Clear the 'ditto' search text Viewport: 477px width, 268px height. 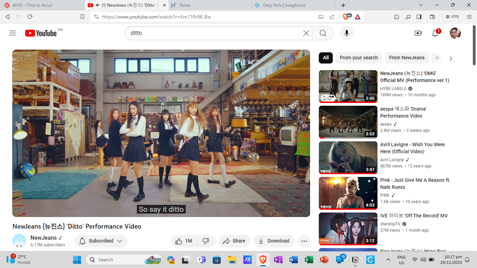(x=306, y=33)
